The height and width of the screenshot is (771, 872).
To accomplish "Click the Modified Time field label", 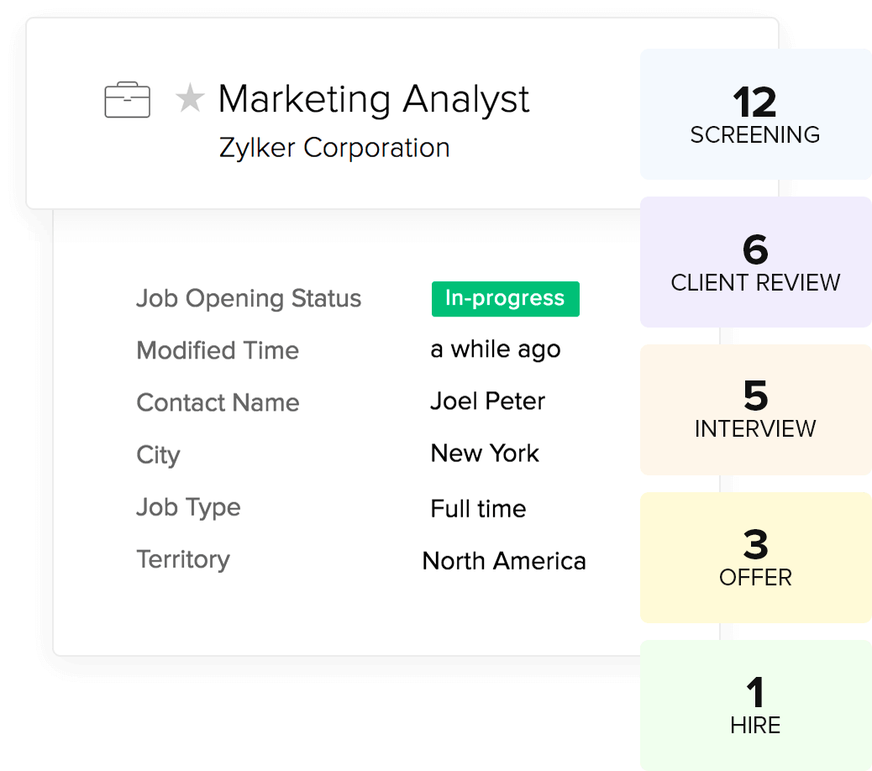I will (218, 350).
